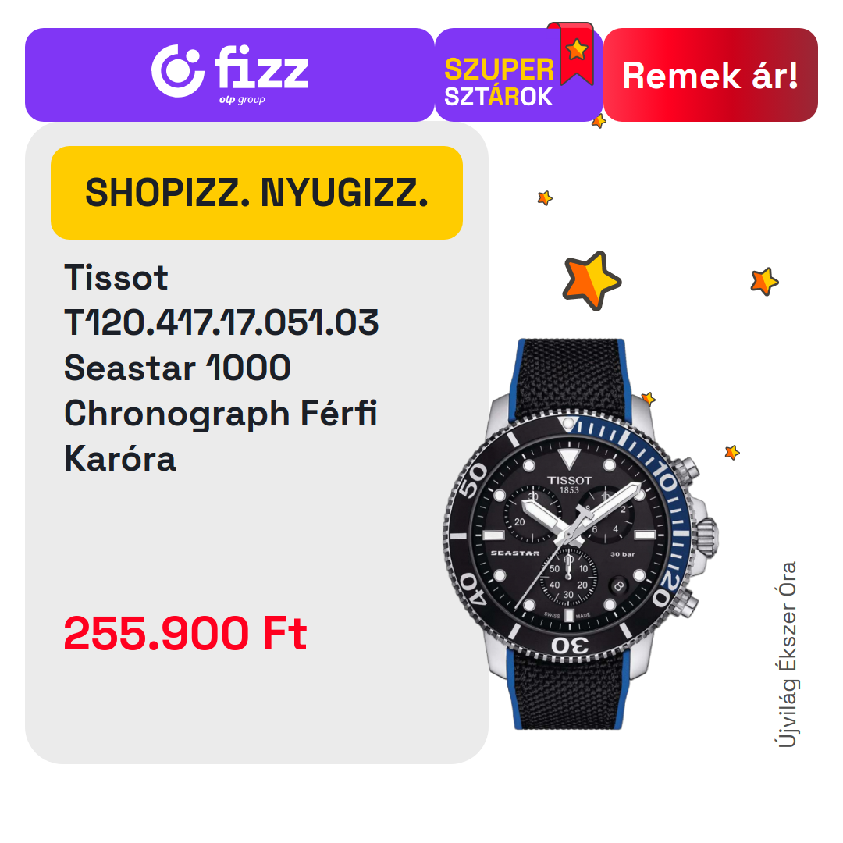Open the Tissot Seastar 1000 product title
This screenshot has height=843, width=843.
click(x=222, y=368)
